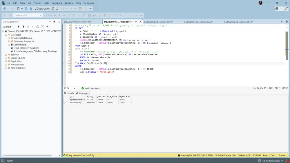Viewport: 290px width, 163px height.
Task: Click the split editor handle icon
Action: 287,26
